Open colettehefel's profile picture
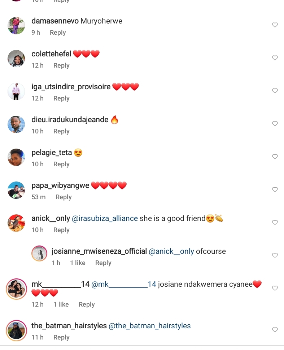Image resolution: width=284 pixels, height=350 pixels. click(x=16, y=59)
